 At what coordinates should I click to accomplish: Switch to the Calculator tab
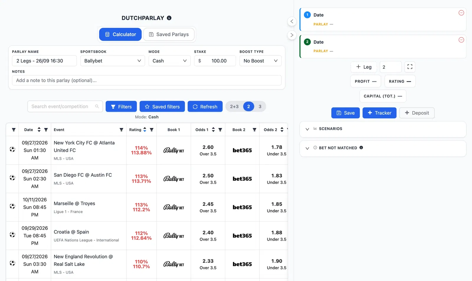(x=120, y=34)
